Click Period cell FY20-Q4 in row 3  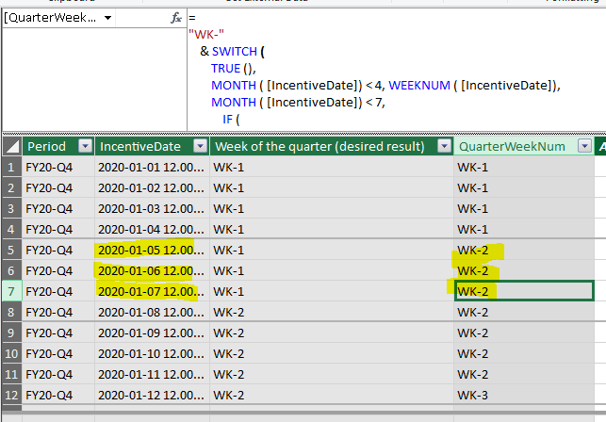tap(58, 209)
